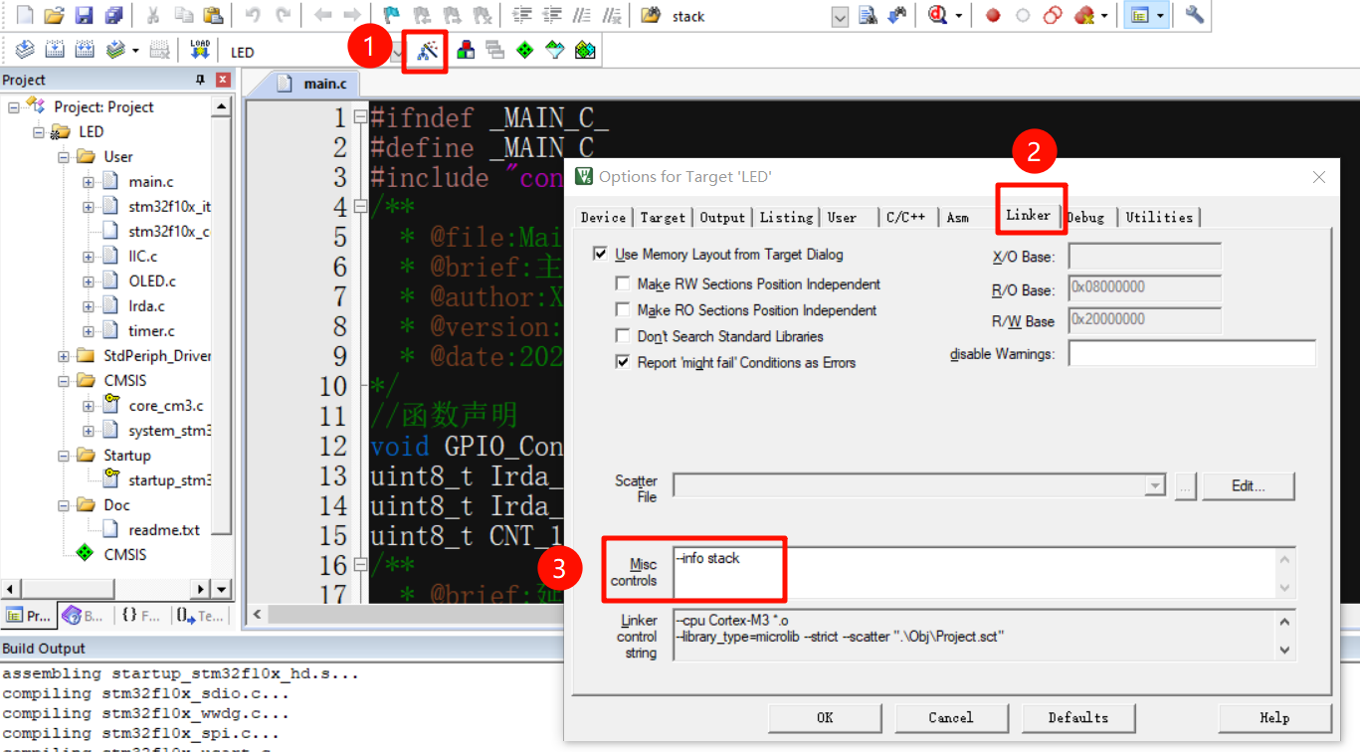Switch to the Target tab in the Options dialog
The height and width of the screenshot is (752, 1360).
pos(663,218)
